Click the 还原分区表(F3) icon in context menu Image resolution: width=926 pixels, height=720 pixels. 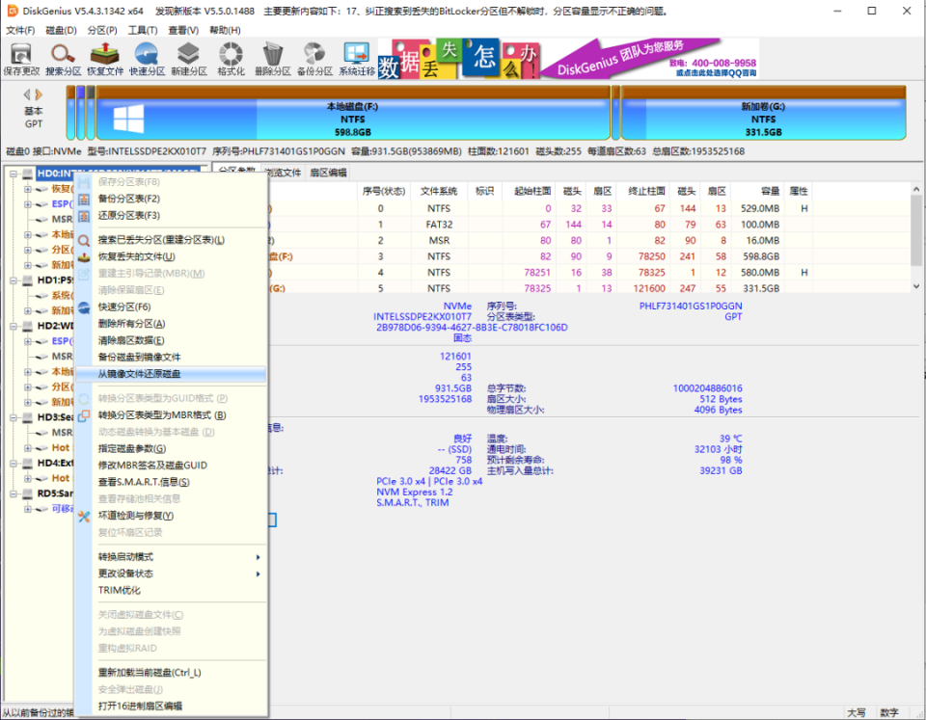point(84,215)
